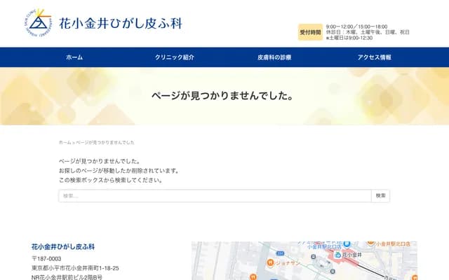Click the 花小金井ひがし皮ふ科 header title
Screen dimensions: 449x280
pos(121,23)
